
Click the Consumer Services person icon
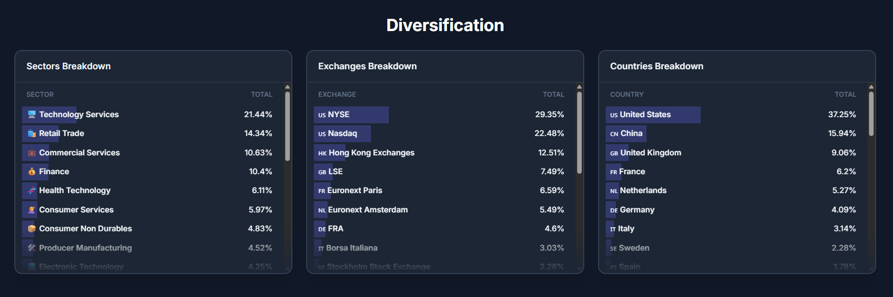tap(32, 210)
